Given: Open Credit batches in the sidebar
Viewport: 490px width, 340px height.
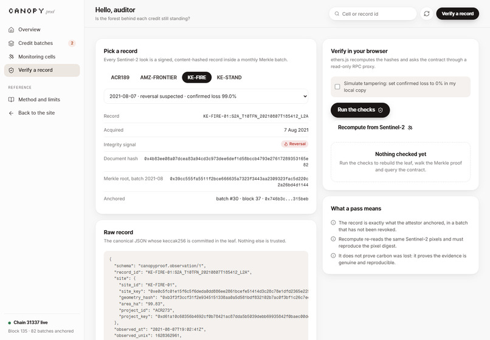Looking at the screenshot, I should pyautogui.click(x=42, y=43).
